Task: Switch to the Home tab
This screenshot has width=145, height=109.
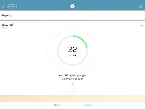Action: click(57, 105)
